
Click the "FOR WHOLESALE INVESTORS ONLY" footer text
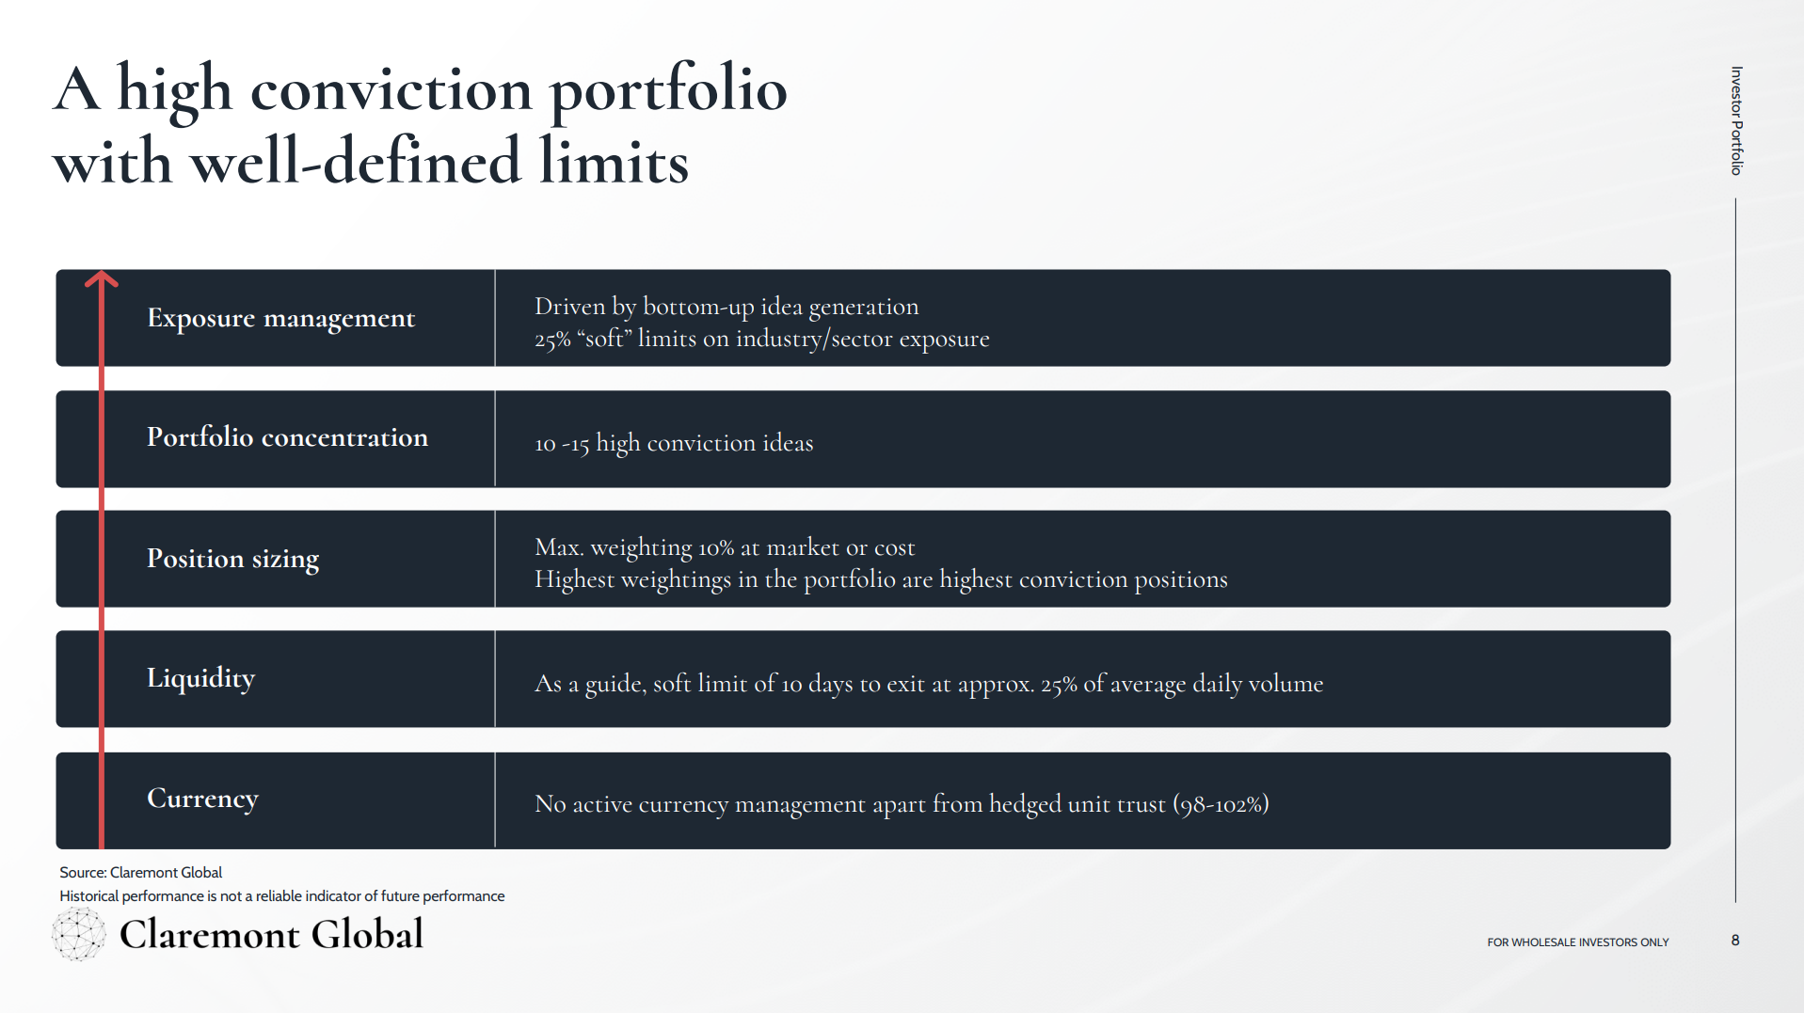1577,942
